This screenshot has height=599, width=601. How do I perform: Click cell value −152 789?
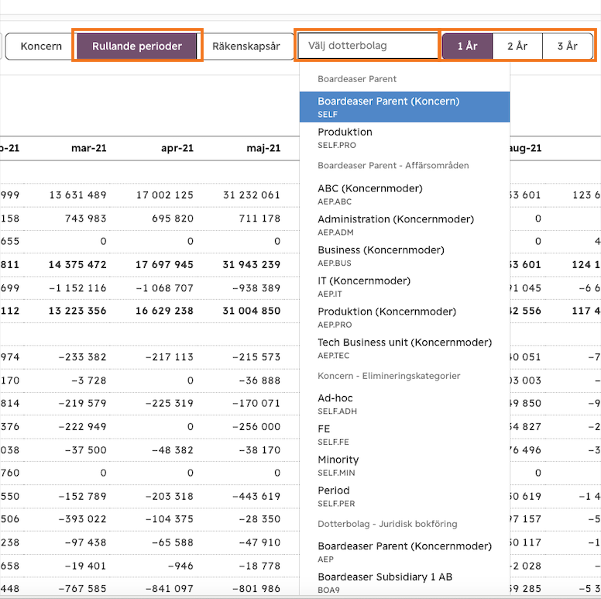click(82, 496)
